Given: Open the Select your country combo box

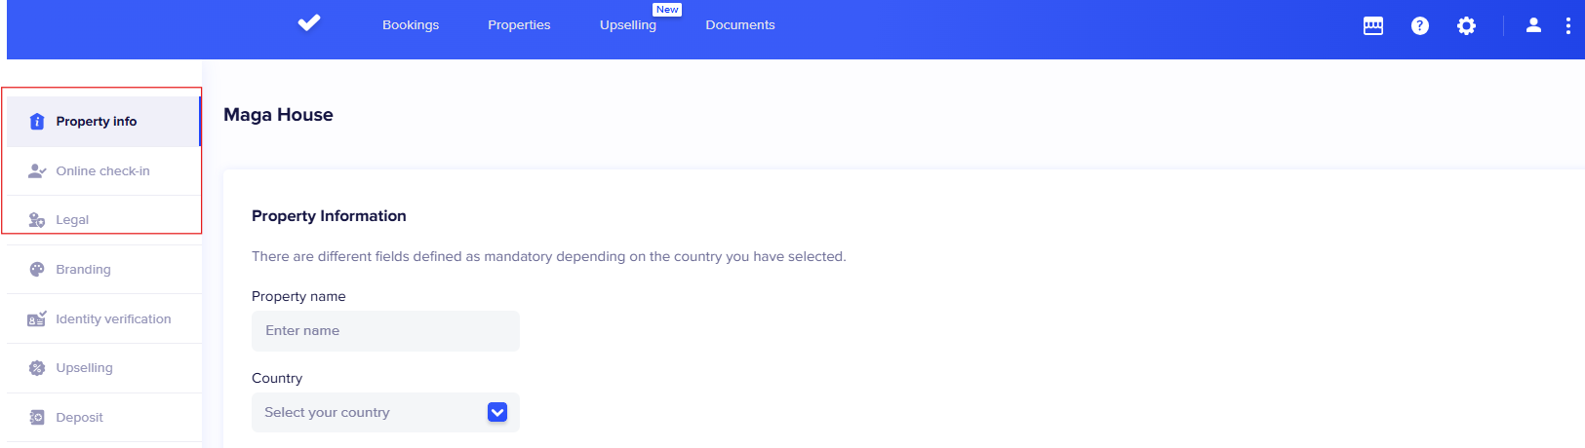Looking at the screenshot, I should coord(371,413).
